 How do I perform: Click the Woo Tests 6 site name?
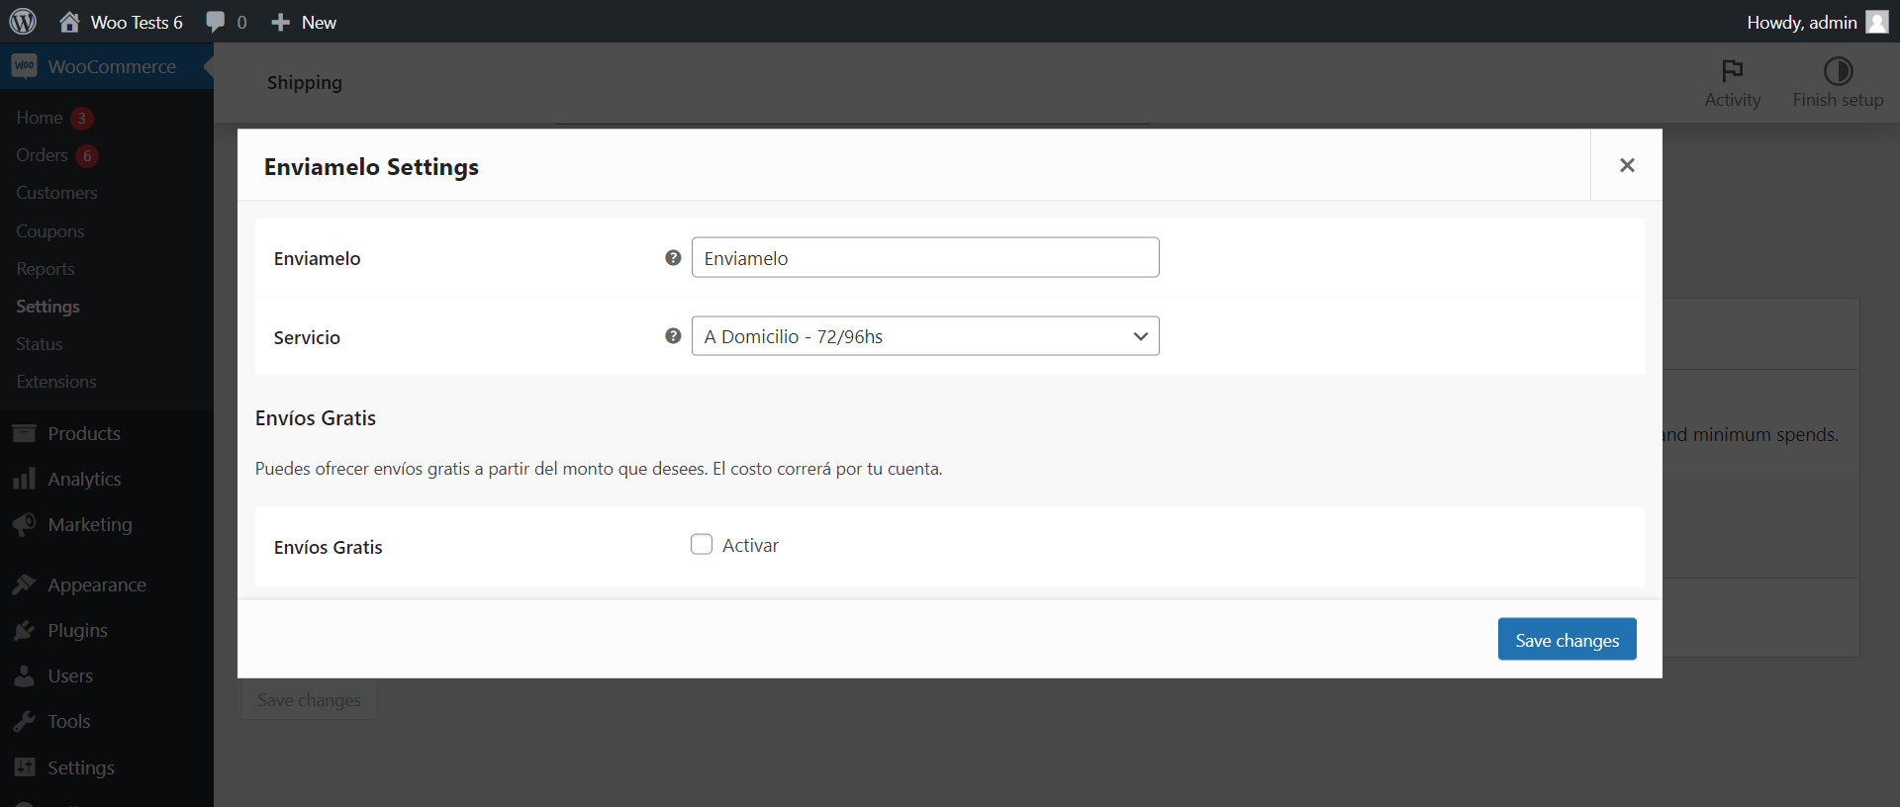(x=137, y=22)
